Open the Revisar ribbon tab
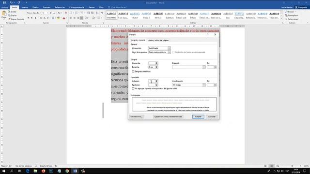The image size is (310, 174). [92, 7]
